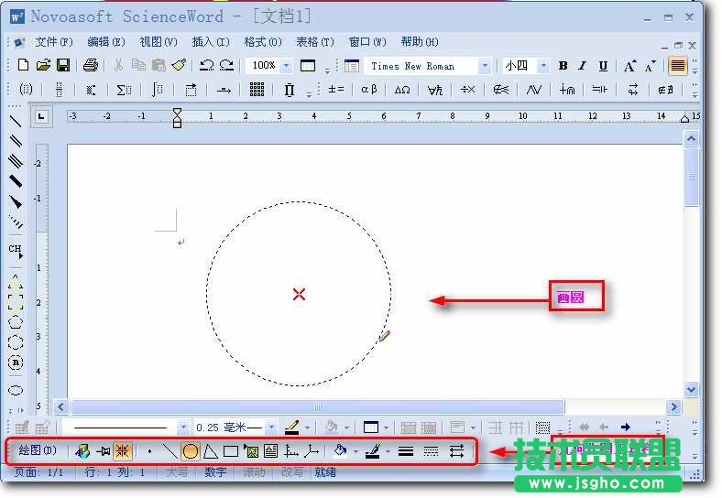This screenshot has height=498, width=722.
Task: Open the 表格(T) menu
Action: (x=315, y=42)
